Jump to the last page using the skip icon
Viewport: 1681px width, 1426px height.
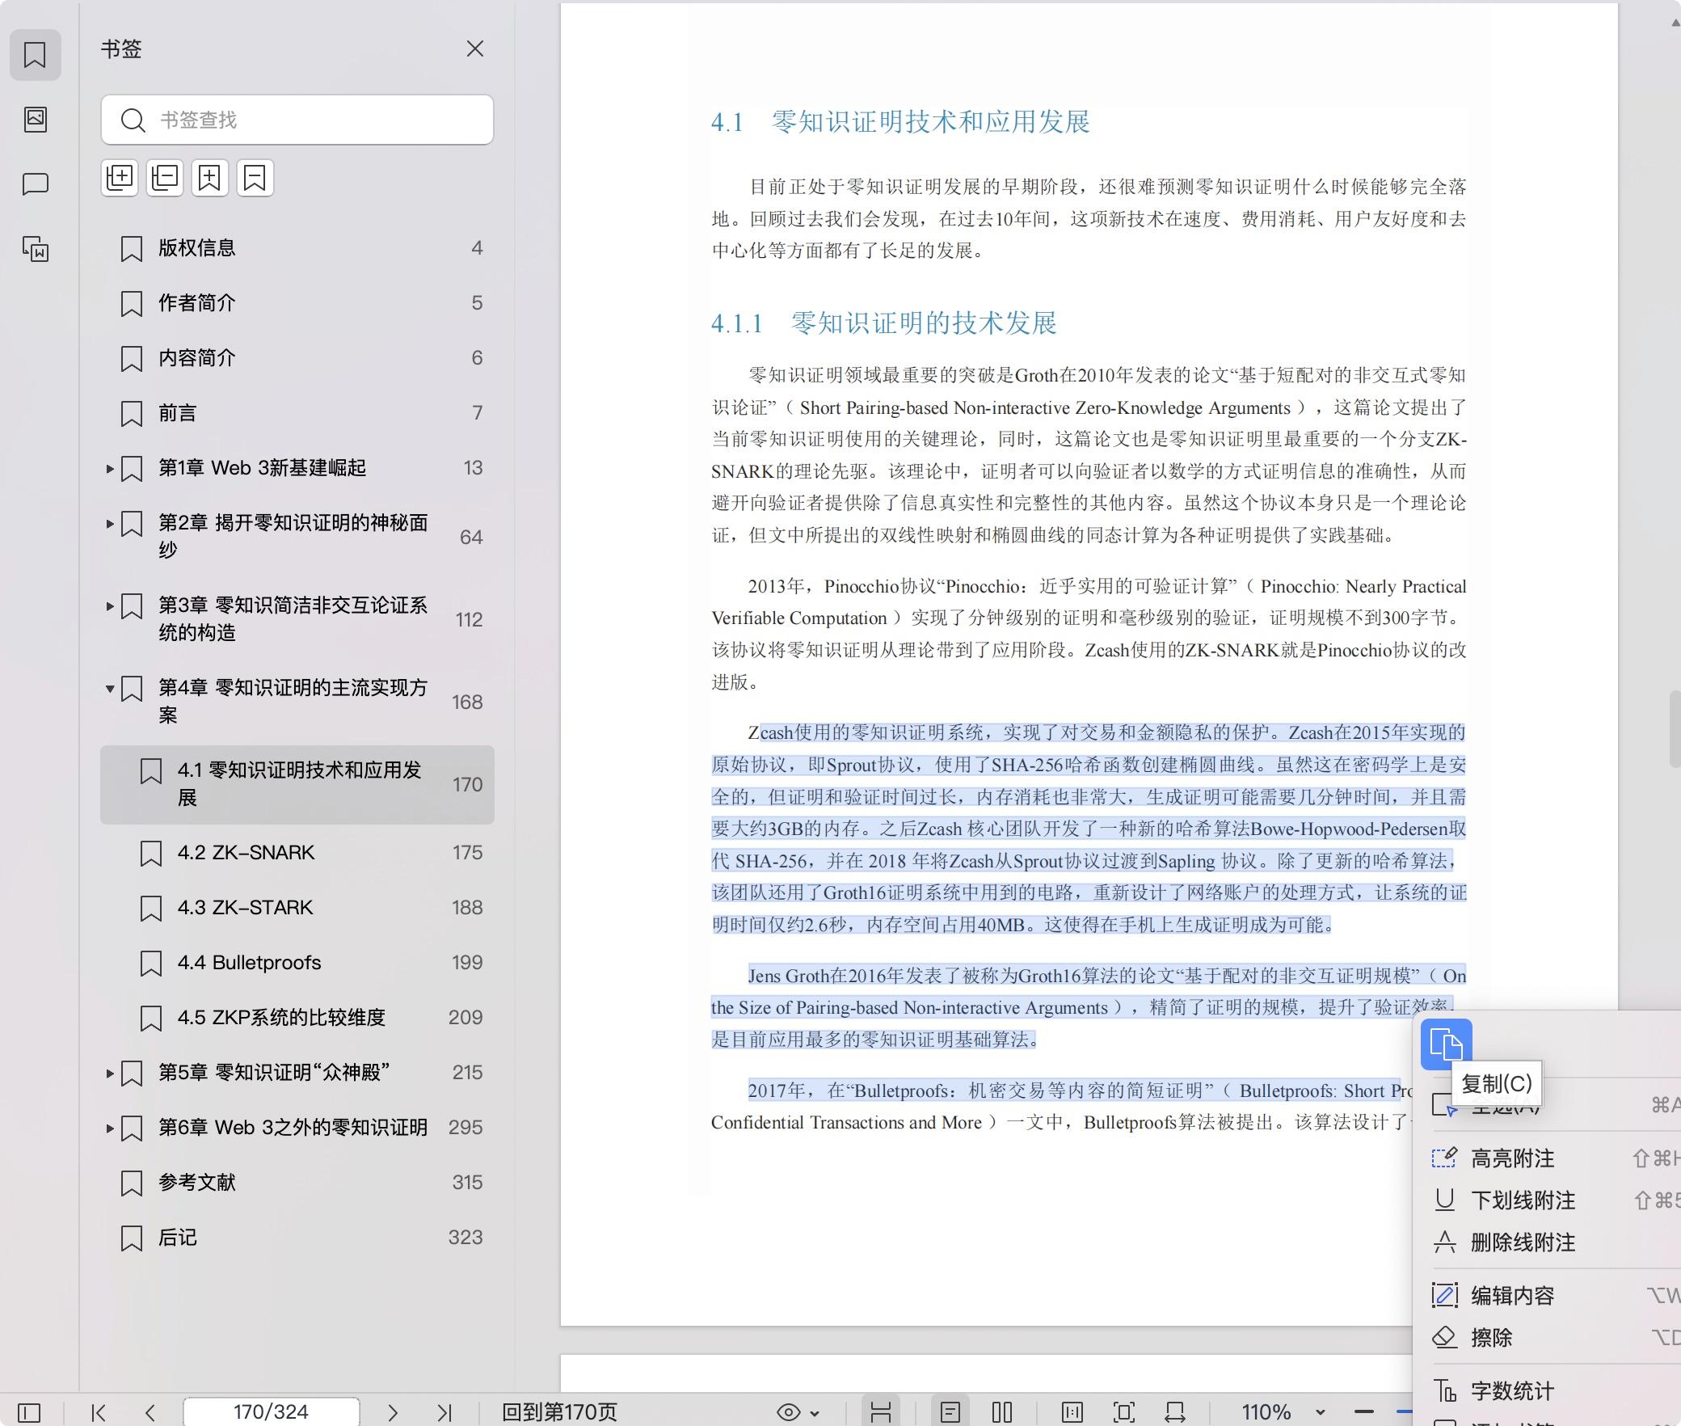pyautogui.click(x=444, y=1412)
